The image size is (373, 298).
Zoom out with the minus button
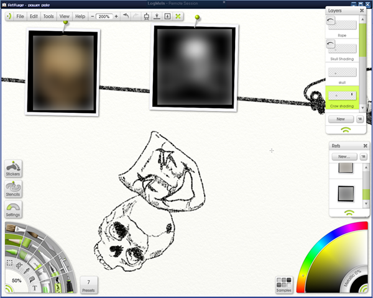92,16
